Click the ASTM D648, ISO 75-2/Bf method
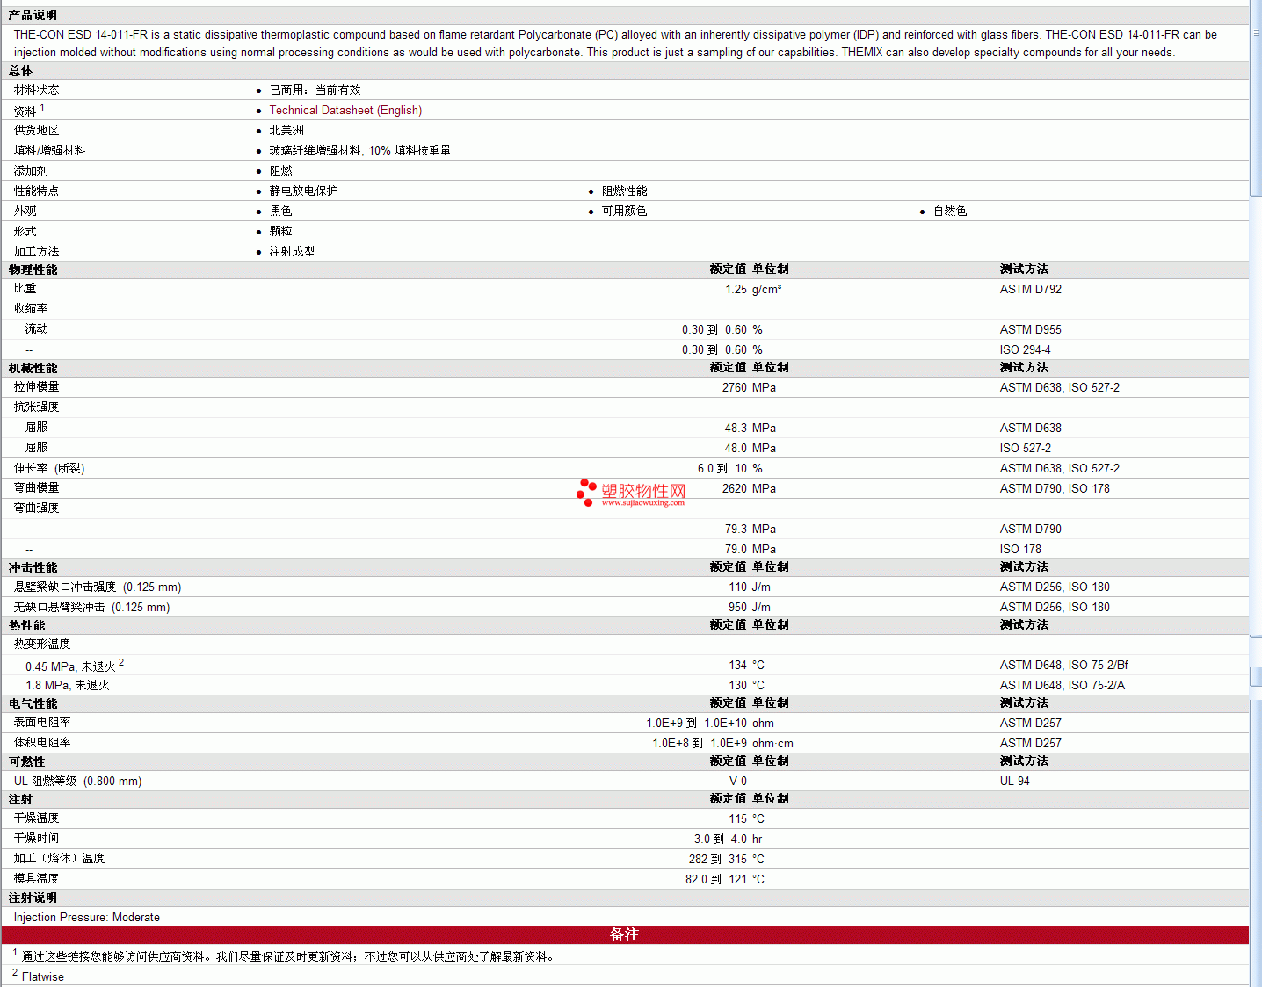 (1063, 665)
